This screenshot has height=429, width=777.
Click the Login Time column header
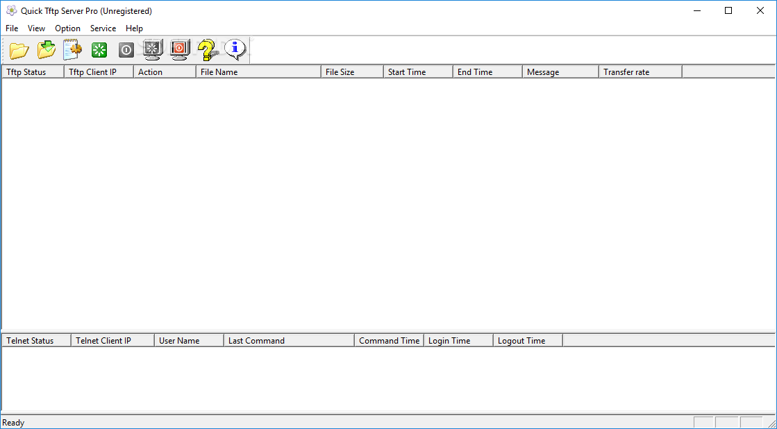point(459,340)
